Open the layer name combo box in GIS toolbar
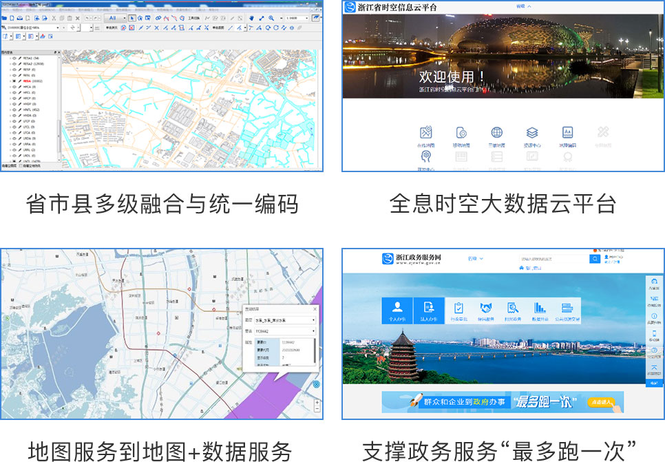Image resolution: width=665 pixels, height=462 pixels. tap(33, 28)
